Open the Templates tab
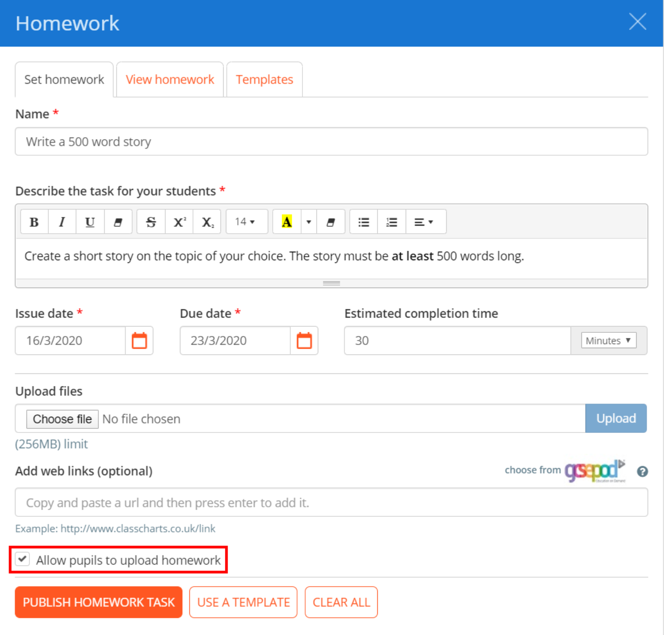The width and height of the screenshot is (664, 635). [x=264, y=79]
